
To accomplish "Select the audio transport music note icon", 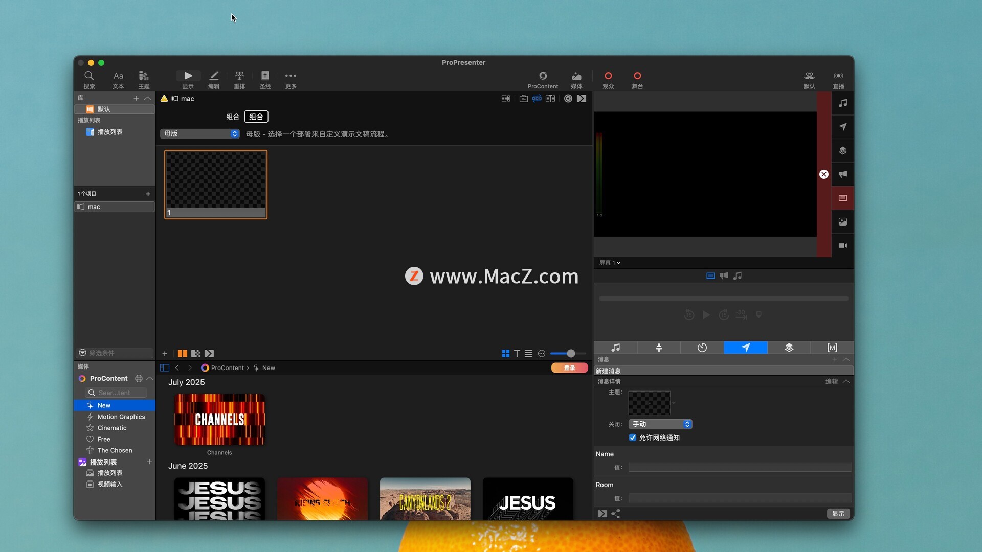I will (x=738, y=275).
